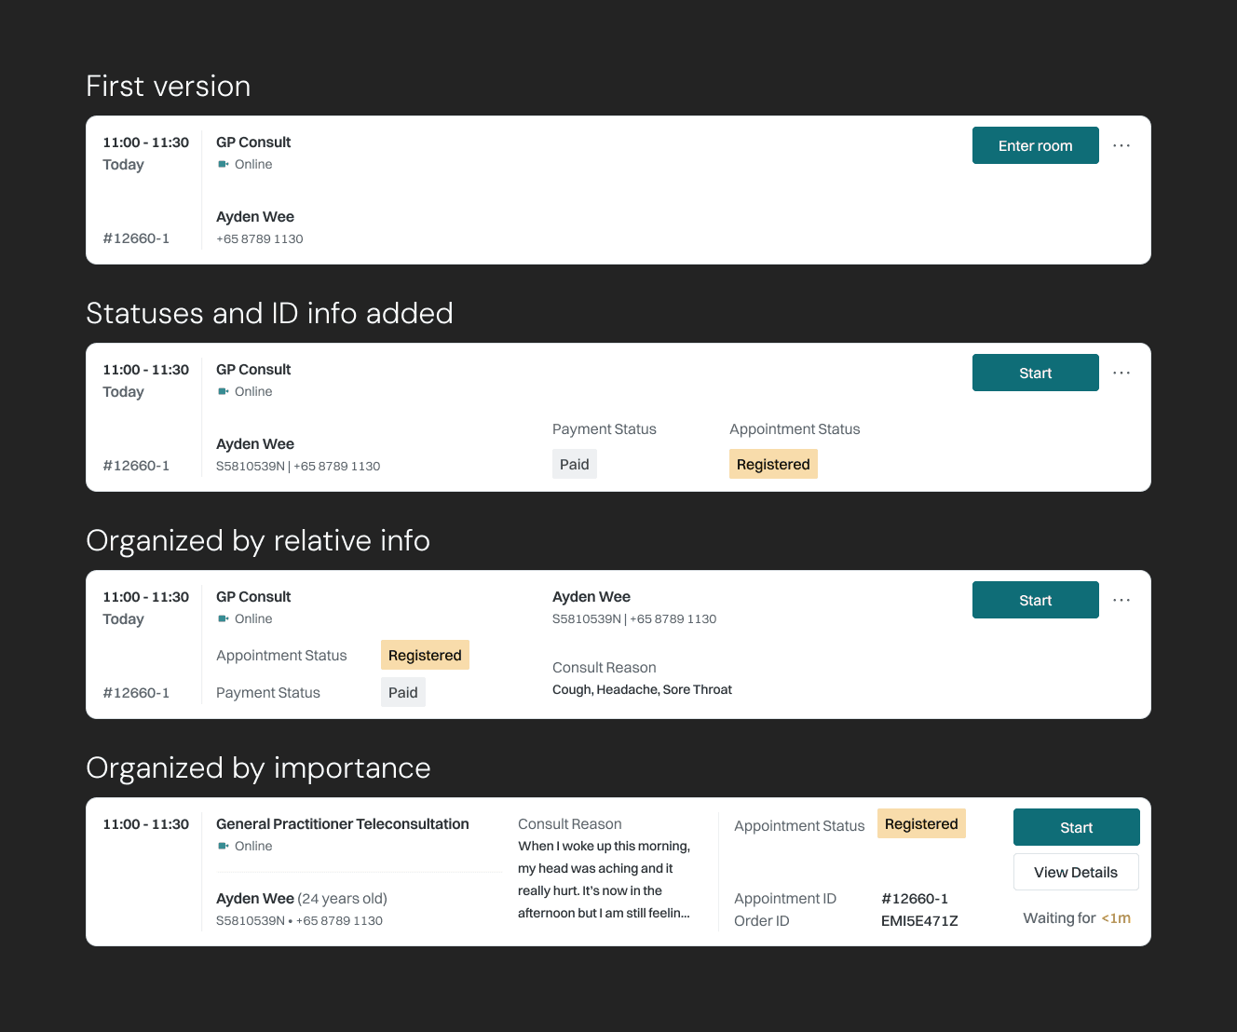
Task: Click the camera icon beside Online on importance card
Action: click(x=222, y=846)
